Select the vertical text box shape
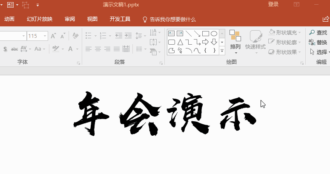330x174 pixels. point(180,34)
